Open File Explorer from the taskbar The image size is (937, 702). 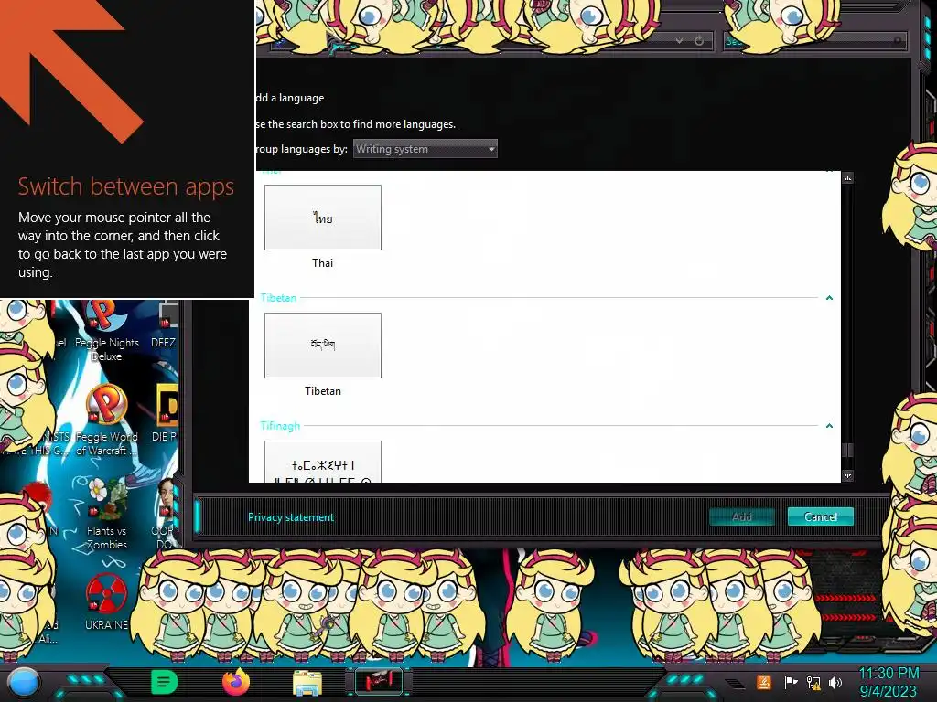coord(307,683)
